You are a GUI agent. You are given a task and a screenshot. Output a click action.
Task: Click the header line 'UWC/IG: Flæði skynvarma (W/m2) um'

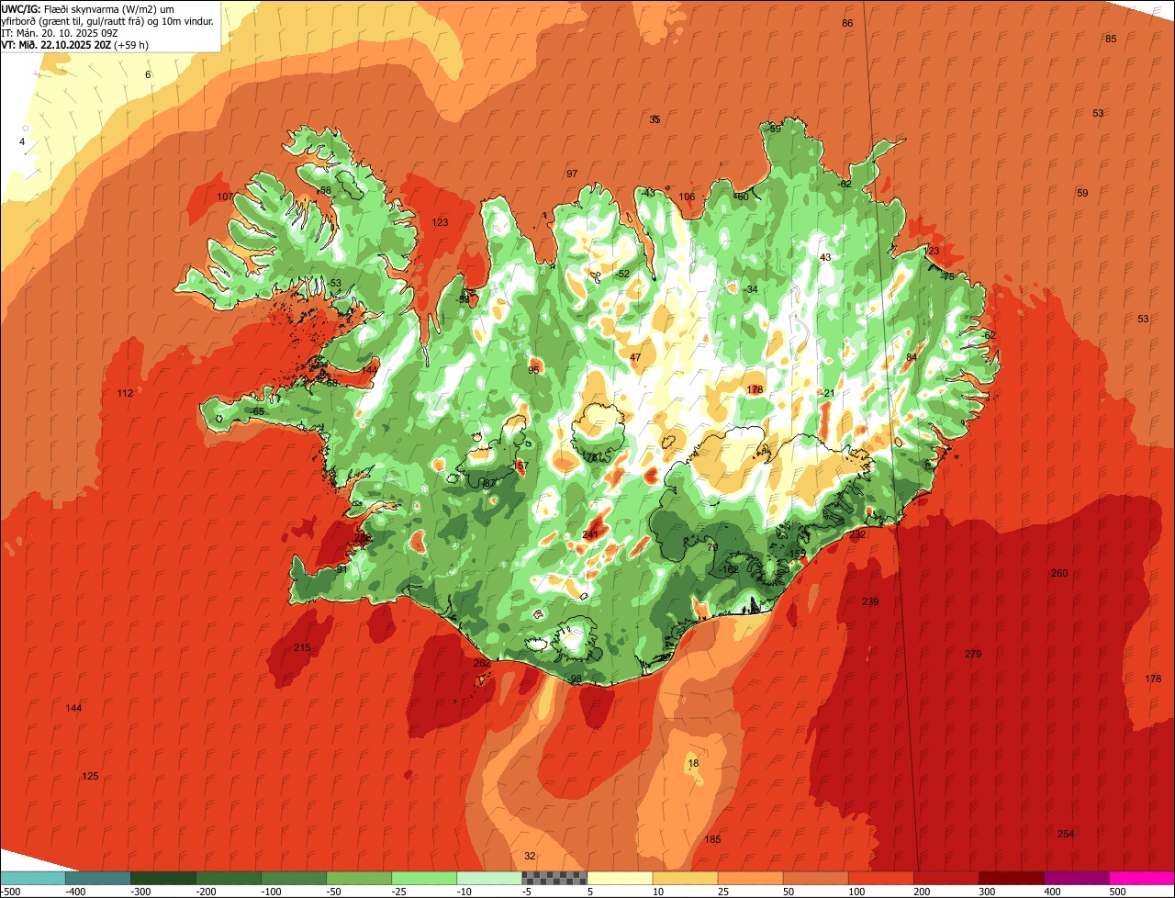pyautogui.click(x=88, y=8)
